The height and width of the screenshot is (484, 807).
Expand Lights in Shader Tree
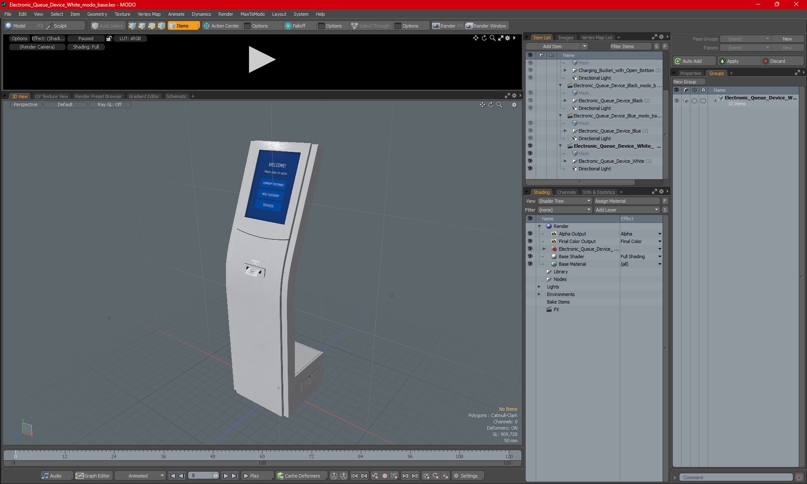(x=539, y=287)
